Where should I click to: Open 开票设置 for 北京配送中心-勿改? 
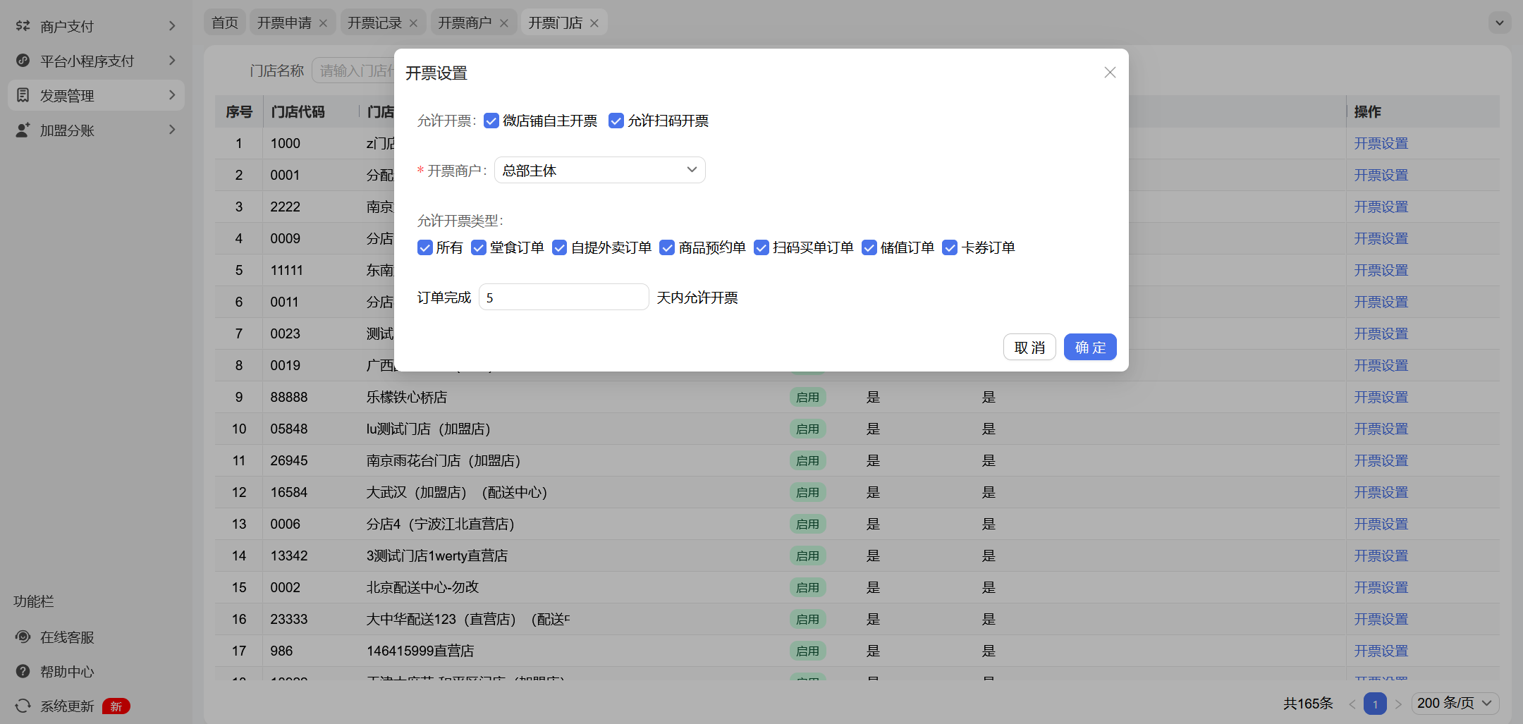(1381, 587)
